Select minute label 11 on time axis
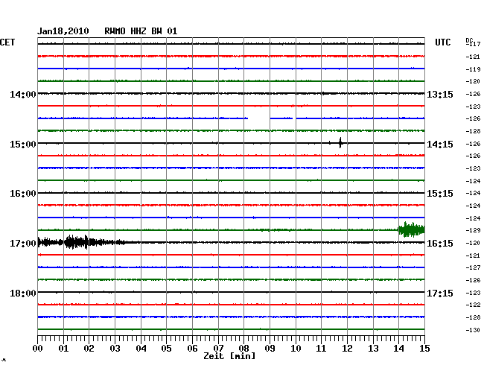484x368 pixels. [x=321, y=348]
